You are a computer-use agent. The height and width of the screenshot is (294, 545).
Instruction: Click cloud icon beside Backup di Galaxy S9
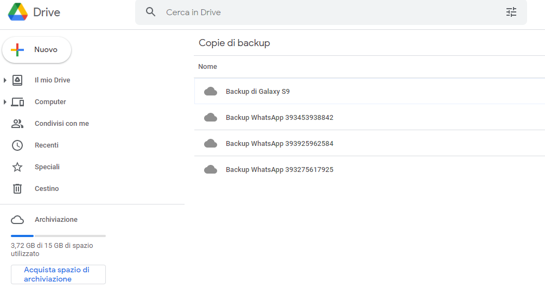(211, 92)
